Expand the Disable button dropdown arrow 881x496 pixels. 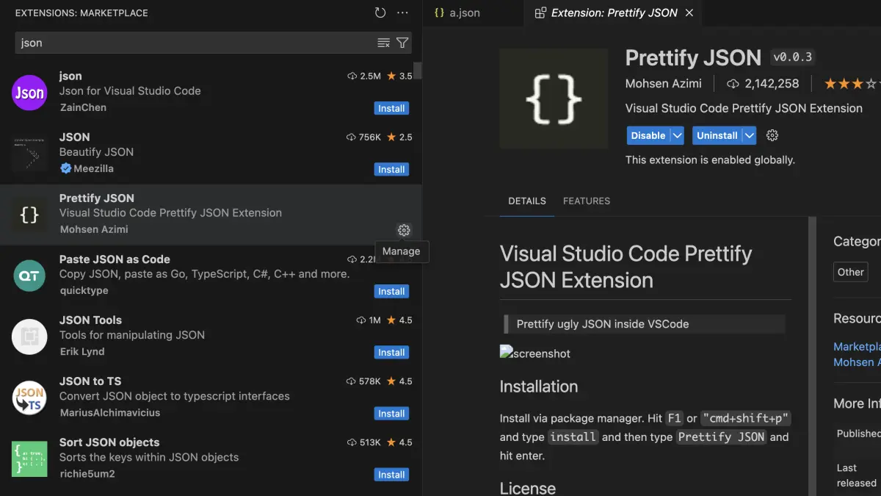point(678,135)
